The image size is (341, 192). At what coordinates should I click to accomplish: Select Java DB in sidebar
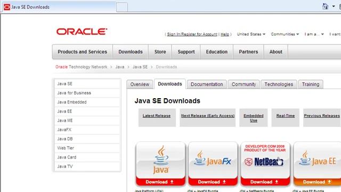(87, 139)
